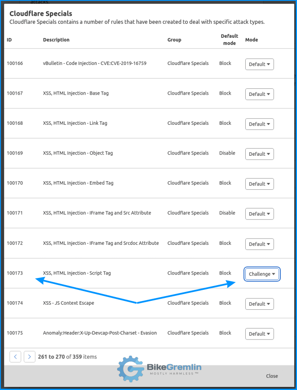Viewport: 297px width, 390px height.
Task: Click Disable default mode of rule 100169
Action: pos(227,153)
